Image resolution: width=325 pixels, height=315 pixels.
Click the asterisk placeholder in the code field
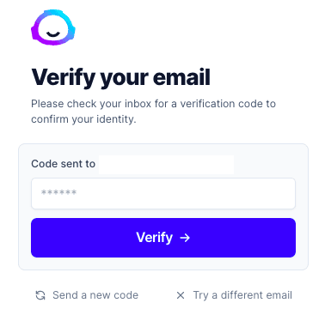click(x=58, y=192)
